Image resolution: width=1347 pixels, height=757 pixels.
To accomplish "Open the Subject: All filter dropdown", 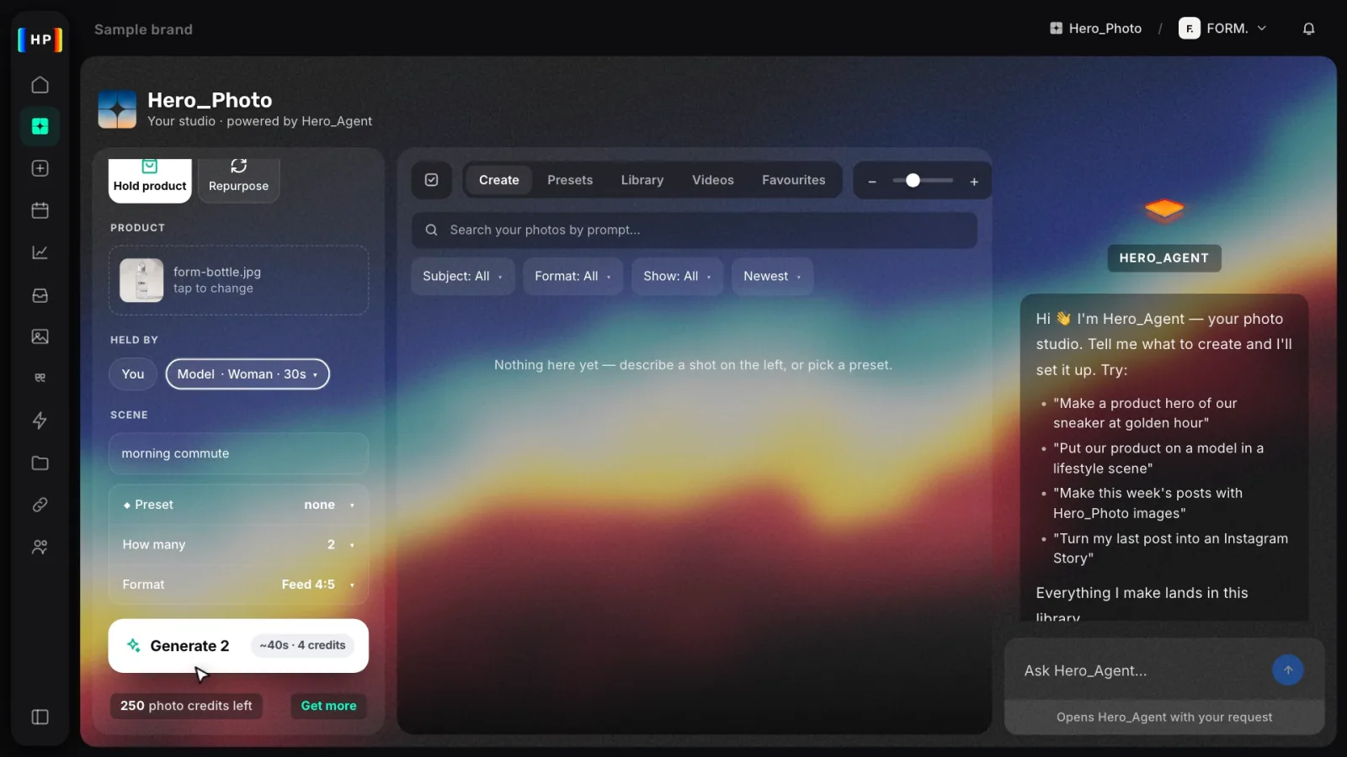I will [x=462, y=276].
